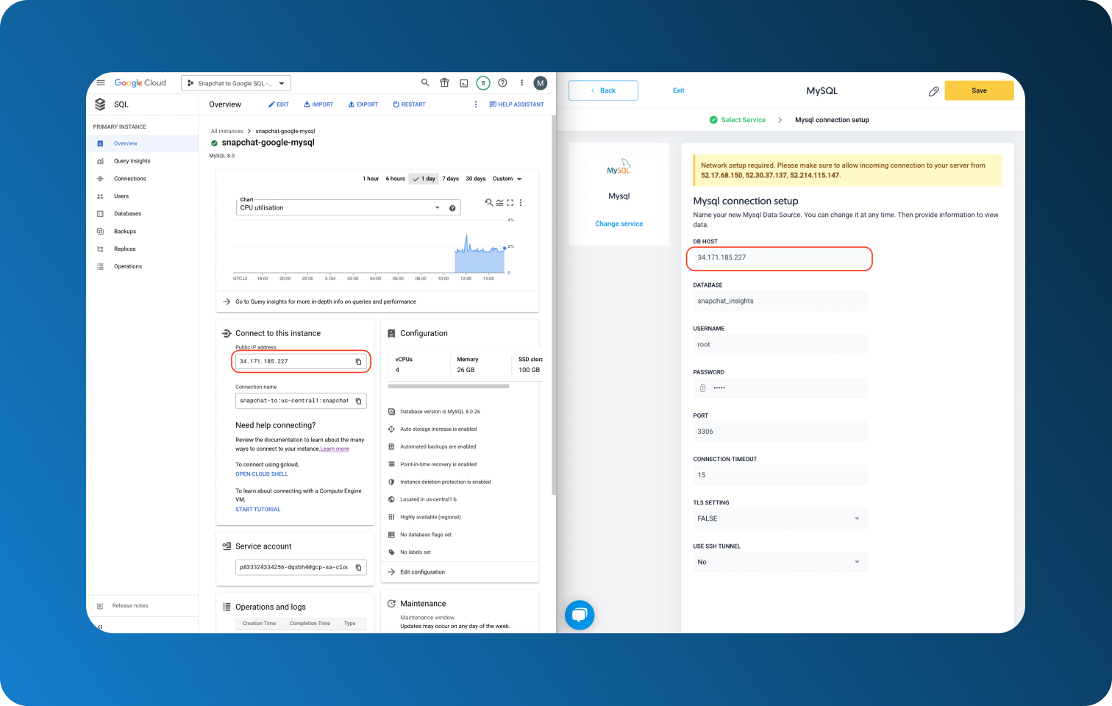Open the Use SSH Tunnel dropdown
Viewport: 1112px width, 706px height.
(780, 562)
